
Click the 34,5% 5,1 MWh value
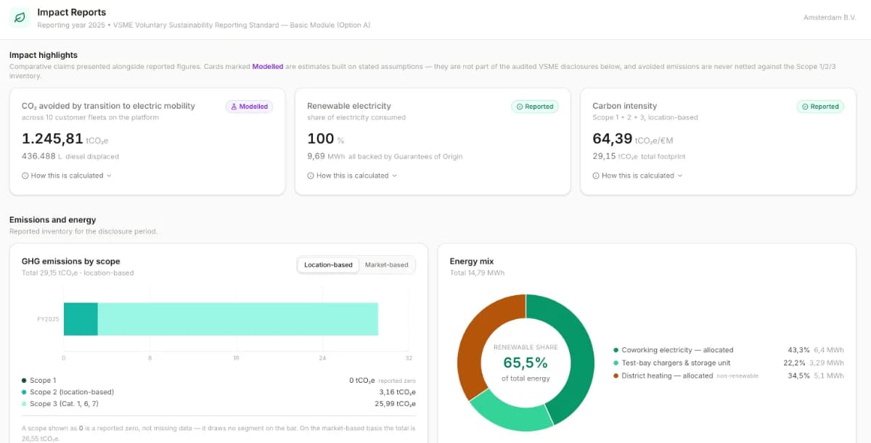pos(816,376)
